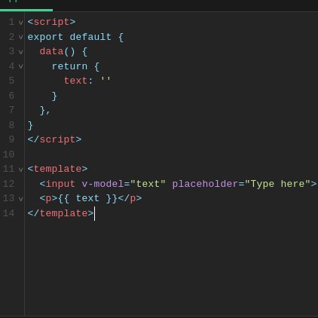
Task: Click line number 14 in the gutter
Action: point(8,213)
